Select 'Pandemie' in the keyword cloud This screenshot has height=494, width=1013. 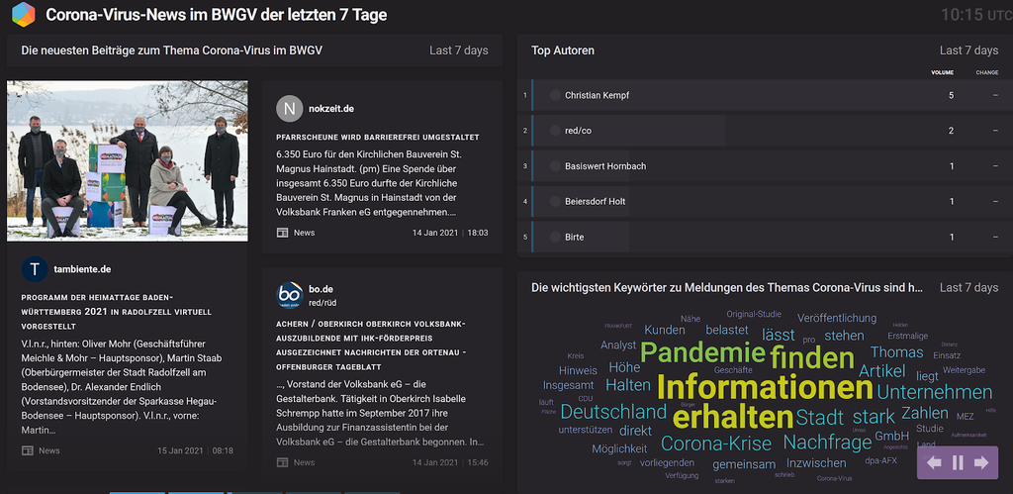coord(702,352)
